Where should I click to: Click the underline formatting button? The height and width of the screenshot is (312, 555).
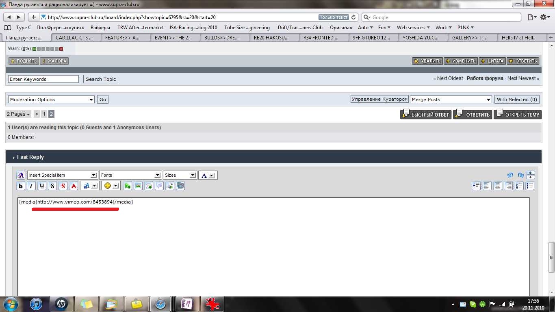click(42, 186)
